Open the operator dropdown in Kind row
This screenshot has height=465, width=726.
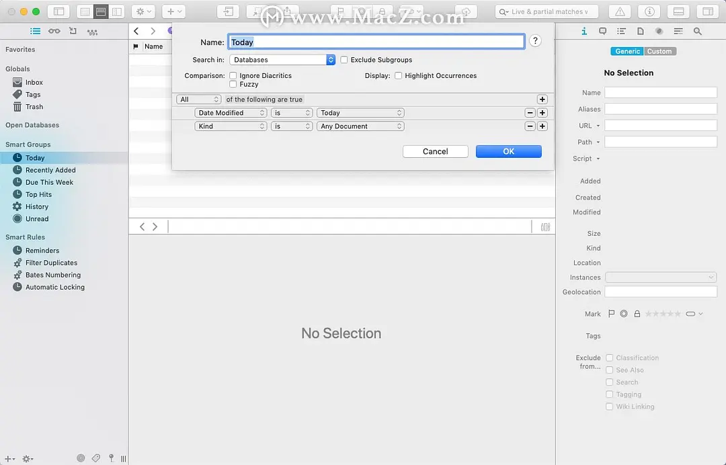coord(292,126)
